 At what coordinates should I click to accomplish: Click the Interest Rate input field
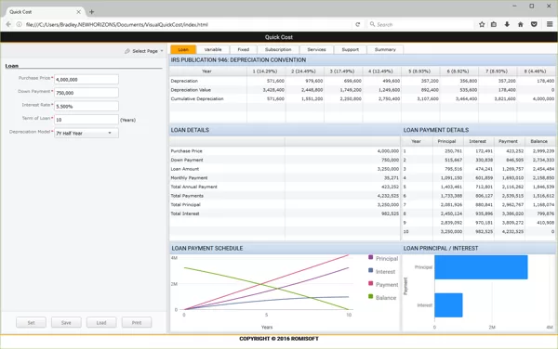pos(86,106)
